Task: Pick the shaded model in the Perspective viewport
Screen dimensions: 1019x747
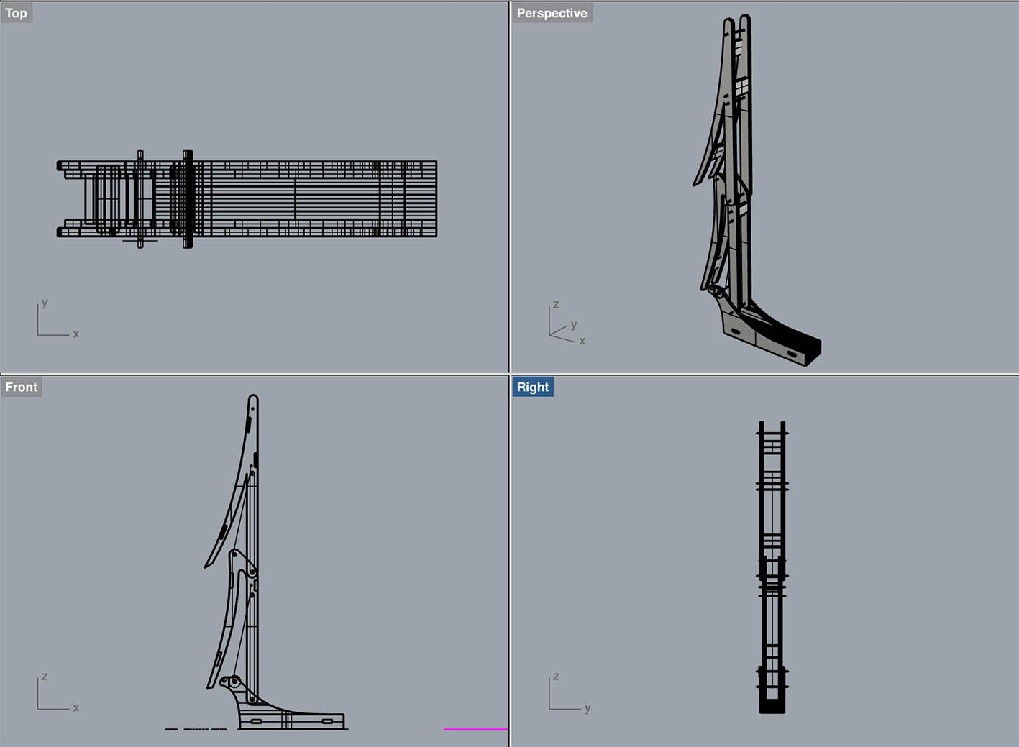Action: [x=757, y=191]
